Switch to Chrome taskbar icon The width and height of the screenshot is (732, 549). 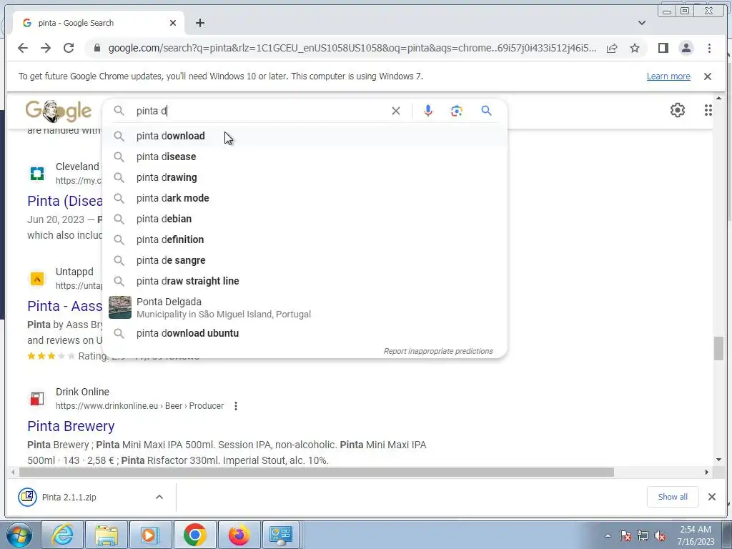[194, 535]
